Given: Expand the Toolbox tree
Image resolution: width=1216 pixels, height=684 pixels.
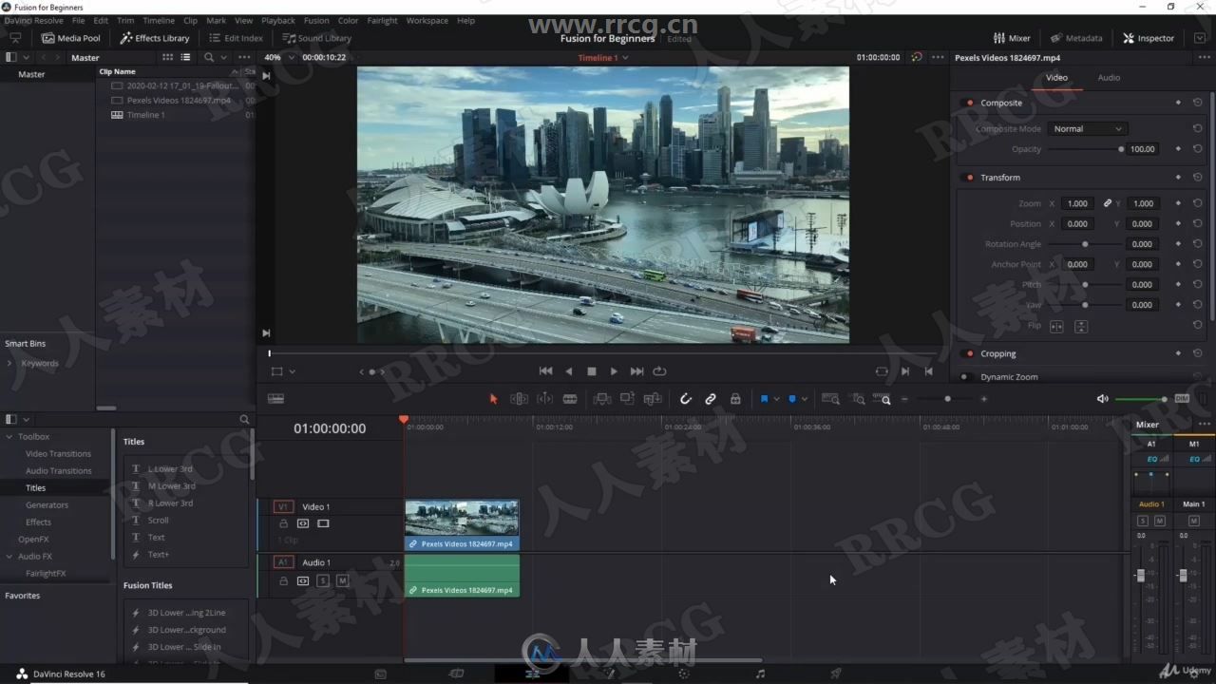Looking at the screenshot, I should click(x=9, y=437).
